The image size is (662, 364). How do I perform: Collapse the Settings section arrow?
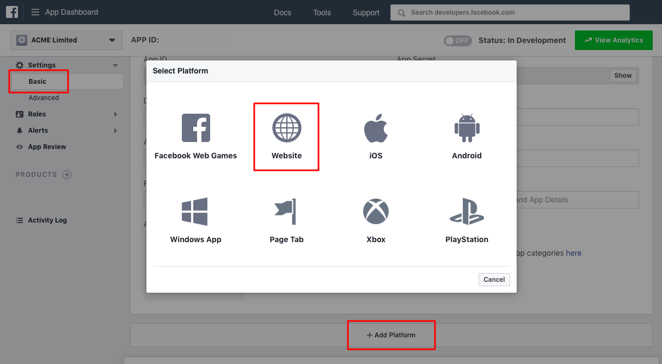pyautogui.click(x=115, y=65)
